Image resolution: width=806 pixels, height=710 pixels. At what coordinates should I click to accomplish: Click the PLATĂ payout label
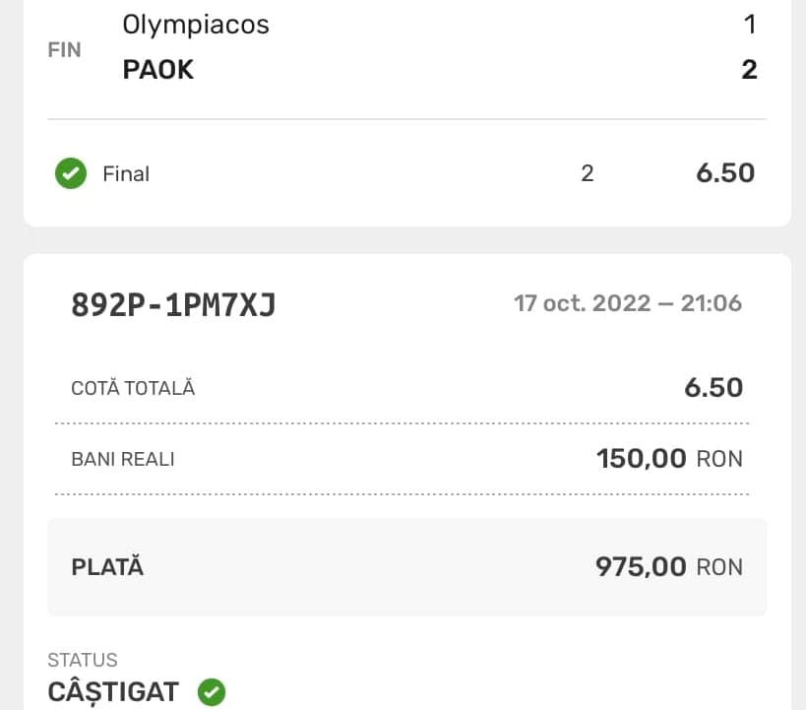[x=107, y=567]
